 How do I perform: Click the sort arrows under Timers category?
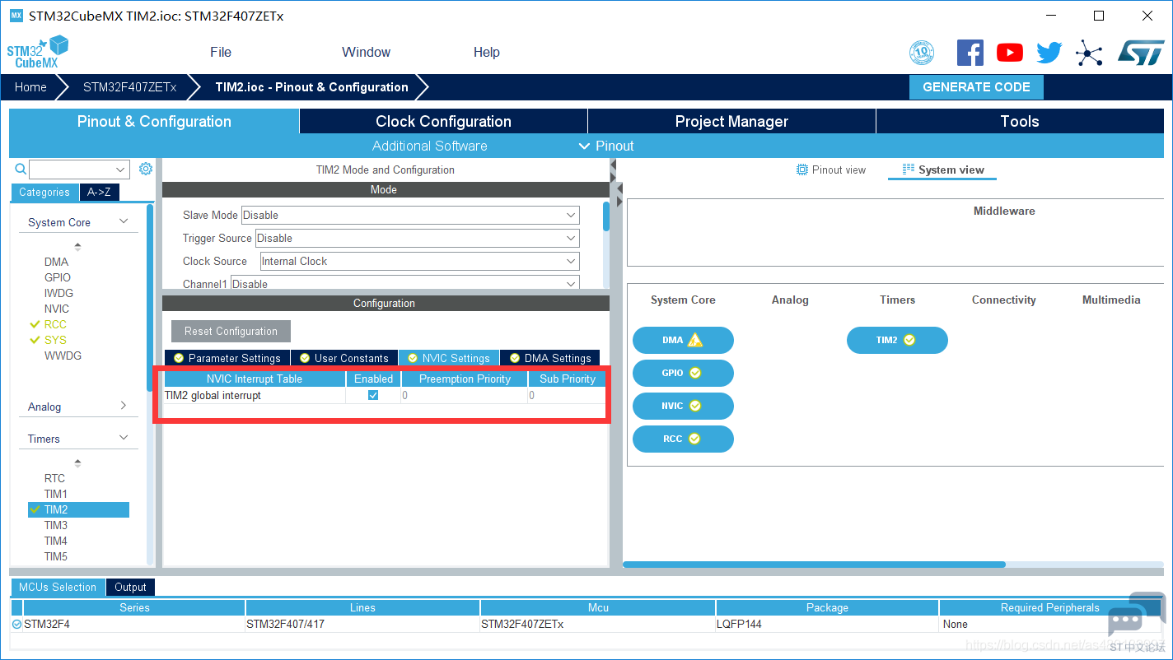click(77, 462)
